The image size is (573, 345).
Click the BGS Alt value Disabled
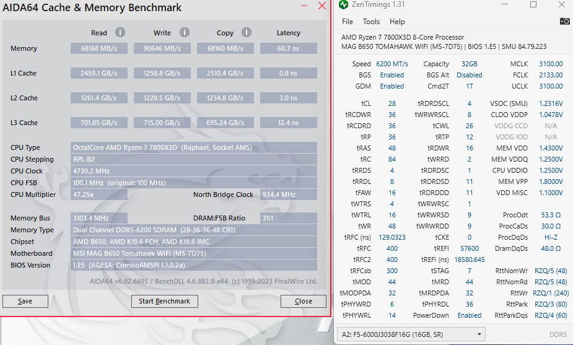pos(470,75)
